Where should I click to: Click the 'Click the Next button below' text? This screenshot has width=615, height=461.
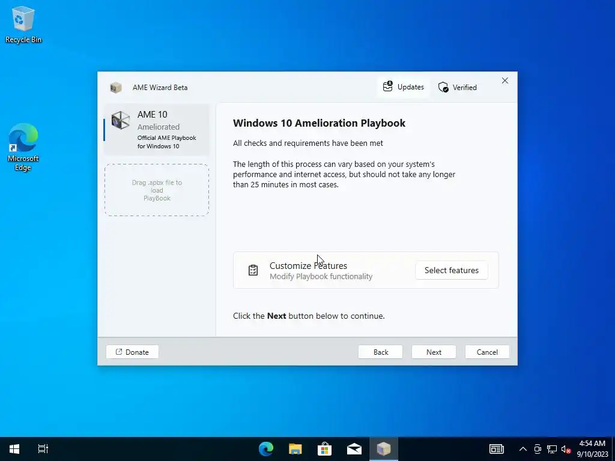[309, 316]
